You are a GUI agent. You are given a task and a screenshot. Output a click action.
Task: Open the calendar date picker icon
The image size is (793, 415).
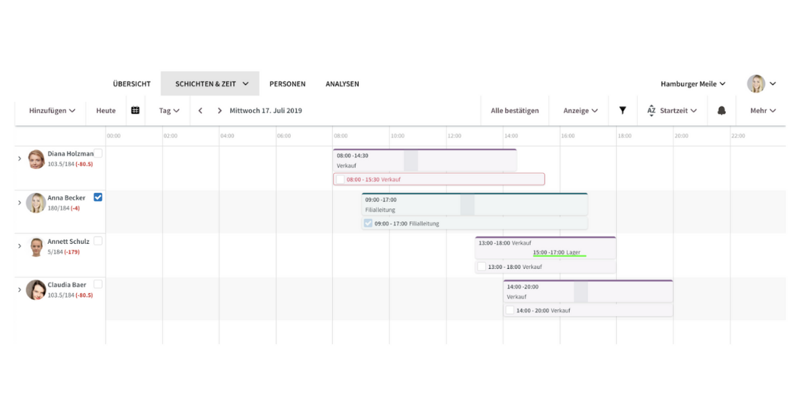click(135, 110)
